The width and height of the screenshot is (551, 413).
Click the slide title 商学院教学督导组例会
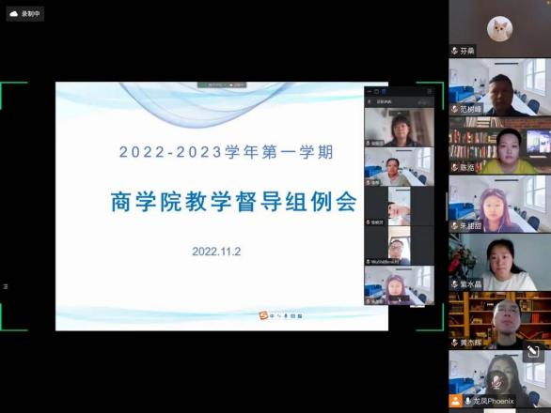[234, 202]
